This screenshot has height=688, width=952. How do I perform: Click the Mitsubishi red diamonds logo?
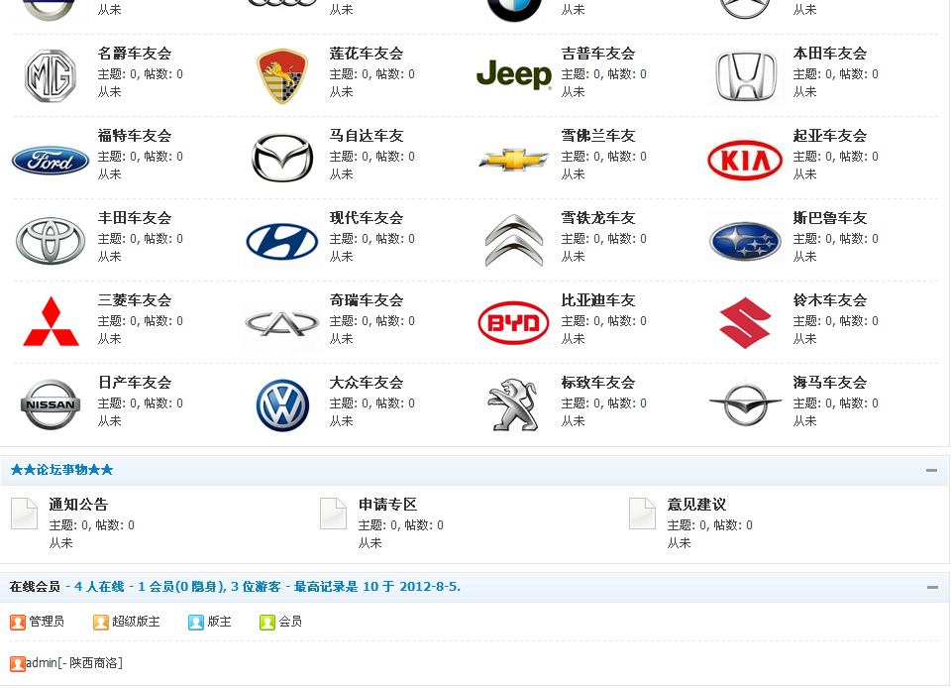[x=51, y=321]
